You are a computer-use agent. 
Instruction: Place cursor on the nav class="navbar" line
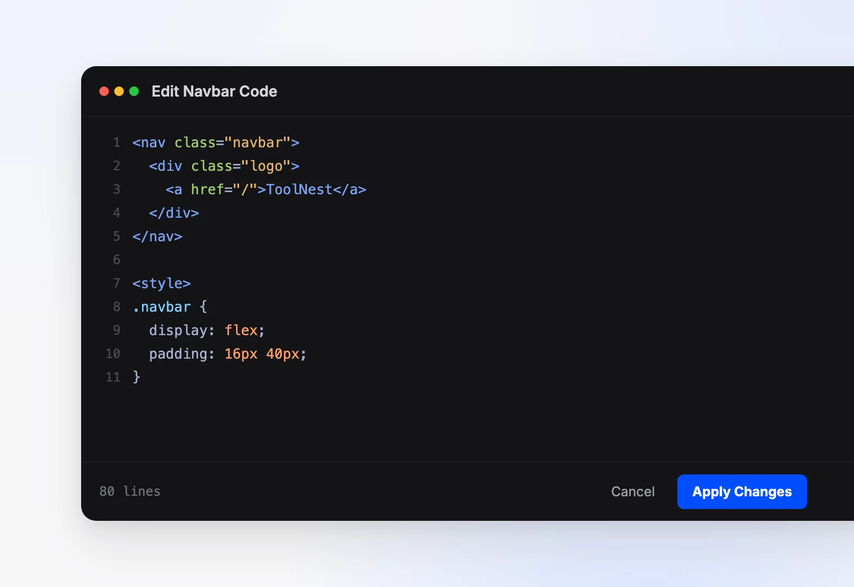point(216,142)
